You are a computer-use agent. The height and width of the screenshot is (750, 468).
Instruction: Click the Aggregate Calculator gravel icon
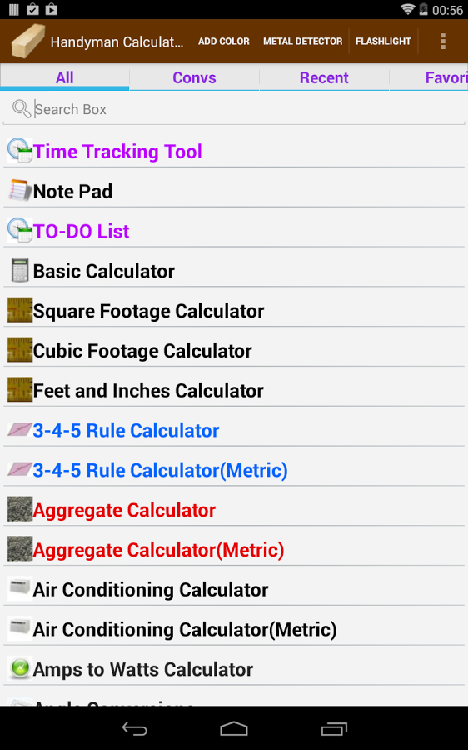click(x=20, y=509)
